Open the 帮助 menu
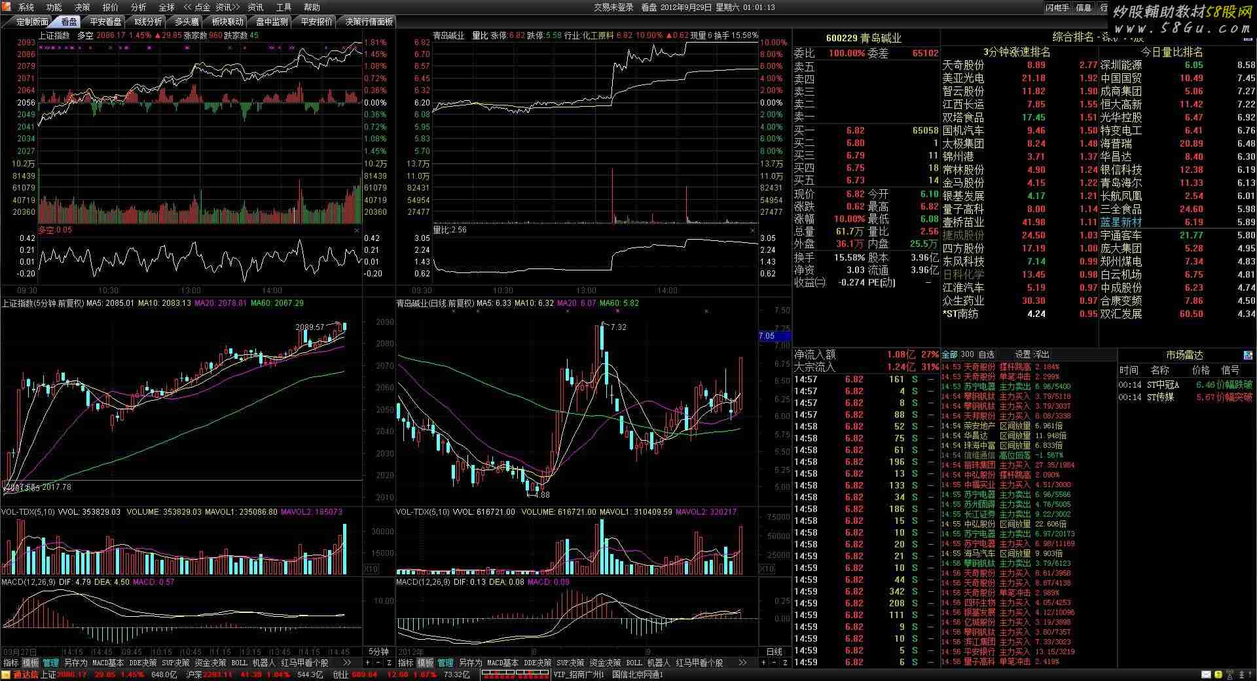Screen dimensions: 1257x681 click(x=312, y=7)
